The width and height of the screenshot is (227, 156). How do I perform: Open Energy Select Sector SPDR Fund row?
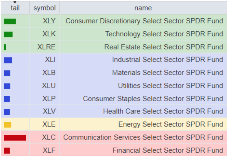click(x=171, y=125)
